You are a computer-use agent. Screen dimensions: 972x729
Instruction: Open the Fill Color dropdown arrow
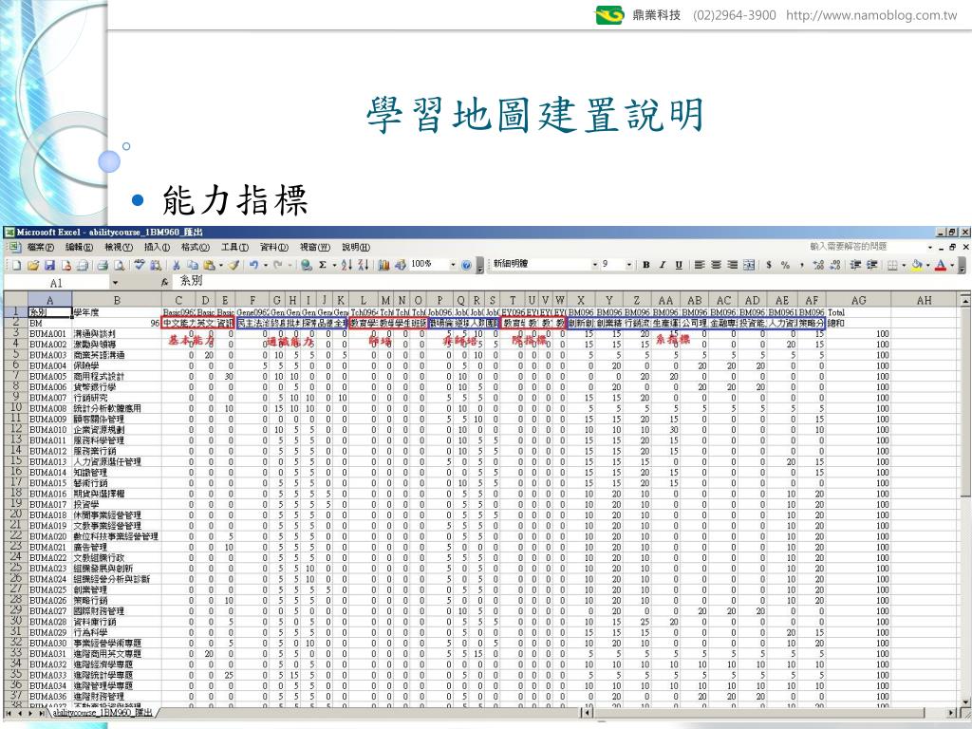928,265
